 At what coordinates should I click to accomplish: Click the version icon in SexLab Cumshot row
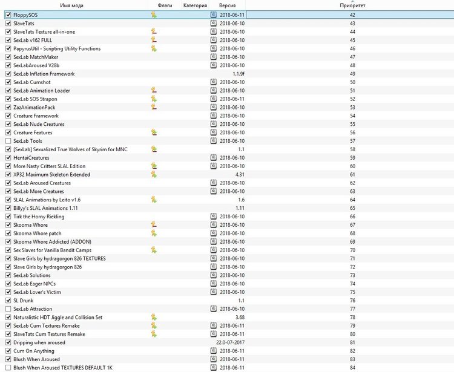point(214,82)
